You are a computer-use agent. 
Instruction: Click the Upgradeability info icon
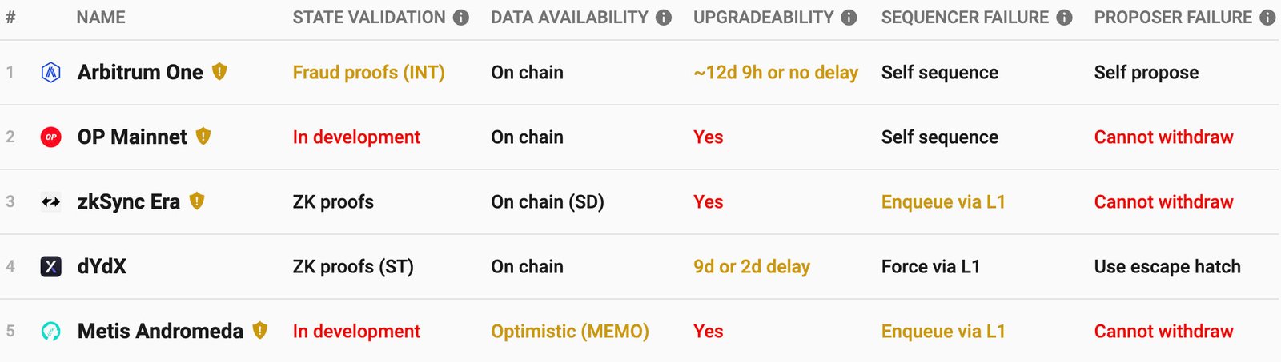click(849, 18)
